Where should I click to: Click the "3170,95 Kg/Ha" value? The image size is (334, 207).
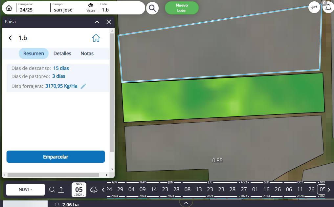click(61, 86)
